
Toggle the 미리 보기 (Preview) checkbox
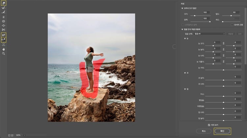[x=209, y=125]
